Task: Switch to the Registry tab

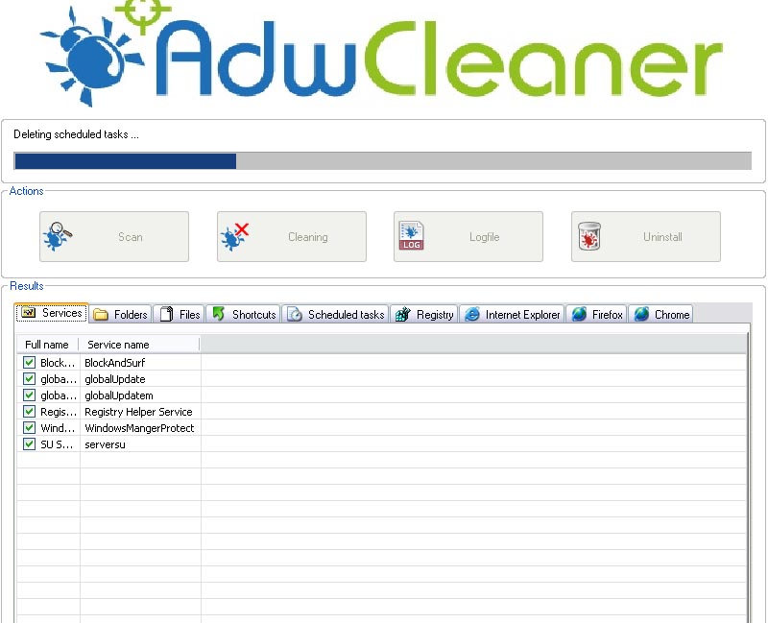Action: pos(424,315)
